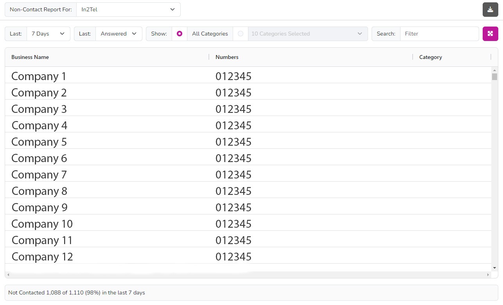Viewport: 503px width, 305px height.
Task: Sort by Business Name column header
Action: click(x=30, y=57)
